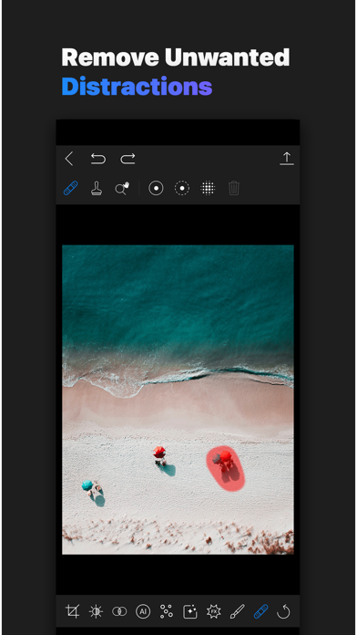Tap the teal umbrella on the sand
This screenshot has height=635, width=357.
[87, 484]
